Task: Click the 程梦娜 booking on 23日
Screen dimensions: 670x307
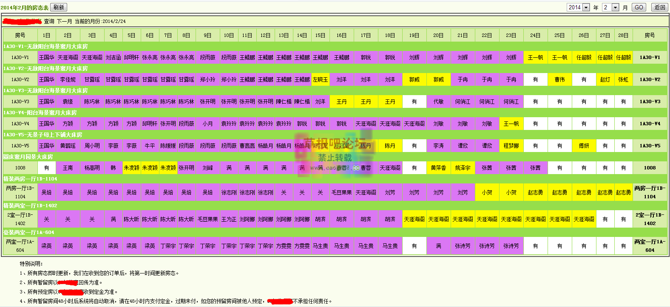Action: point(511,146)
